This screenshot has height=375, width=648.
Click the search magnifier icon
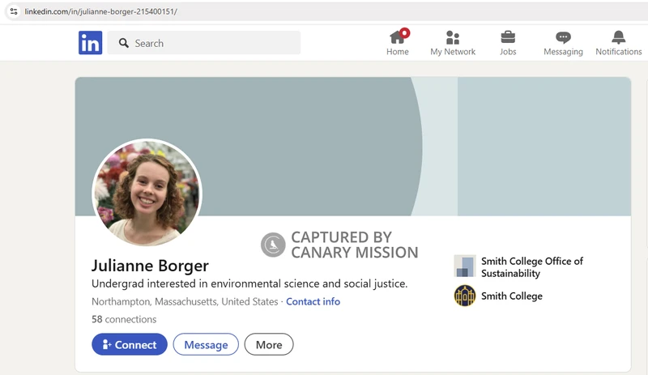tap(124, 43)
